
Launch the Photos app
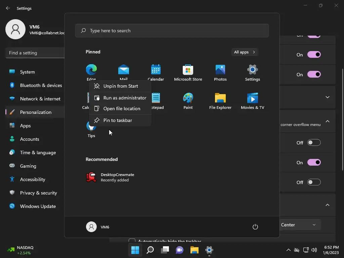click(x=220, y=73)
